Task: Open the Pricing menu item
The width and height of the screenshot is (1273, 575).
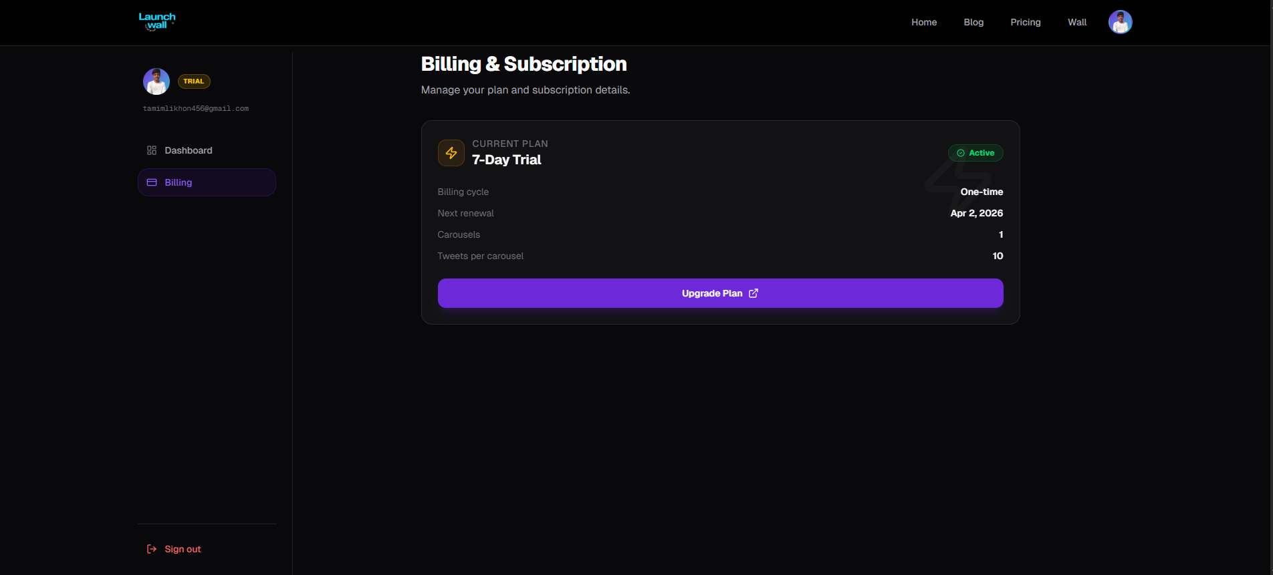Action: 1026,22
